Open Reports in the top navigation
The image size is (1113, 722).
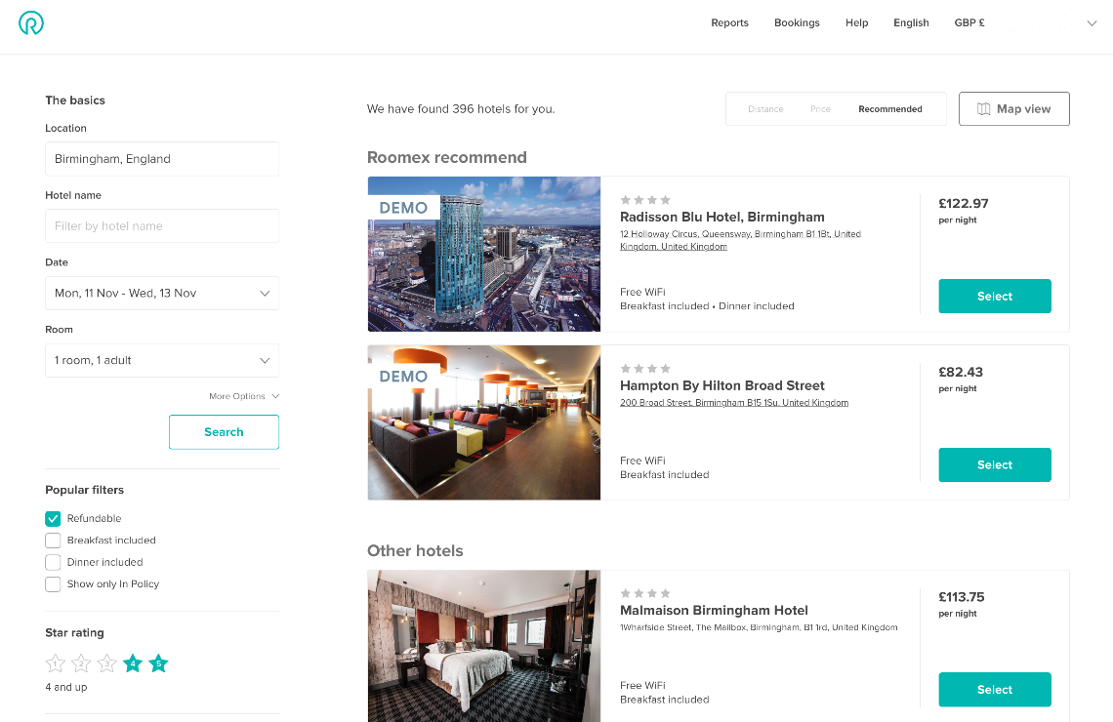click(x=729, y=22)
